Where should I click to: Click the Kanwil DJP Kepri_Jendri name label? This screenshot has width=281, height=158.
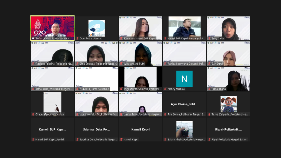[50, 139]
